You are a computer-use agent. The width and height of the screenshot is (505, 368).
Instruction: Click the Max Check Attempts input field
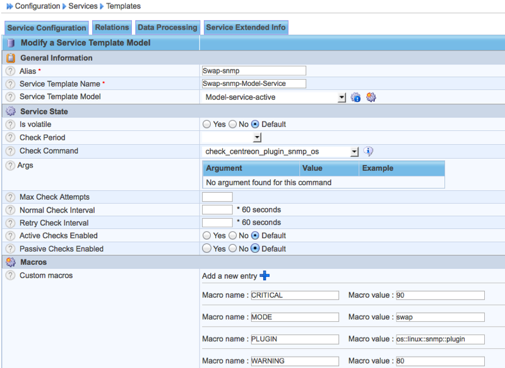tap(217, 197)
